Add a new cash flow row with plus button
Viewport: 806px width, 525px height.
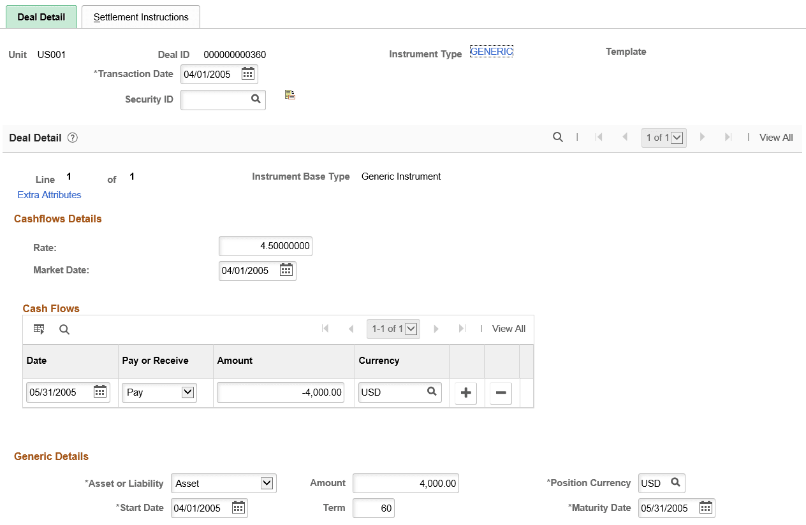coord(465,392)
